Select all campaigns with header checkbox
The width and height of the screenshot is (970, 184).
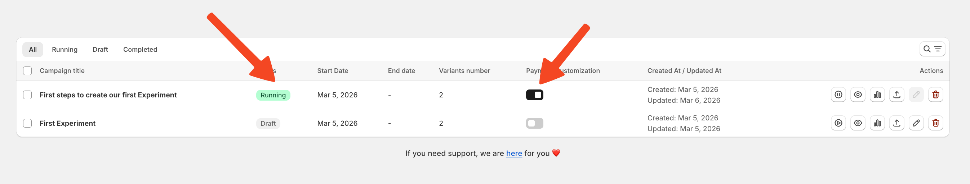coord(27,70)
